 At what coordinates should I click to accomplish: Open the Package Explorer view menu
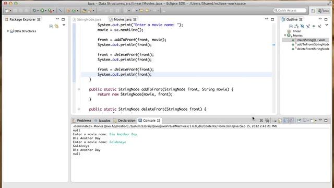pyautogui.click(x=64, y=25)
